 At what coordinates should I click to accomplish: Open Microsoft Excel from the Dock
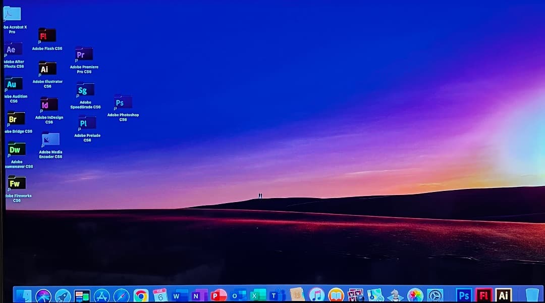pyautogui.click(x=258, y=295)
